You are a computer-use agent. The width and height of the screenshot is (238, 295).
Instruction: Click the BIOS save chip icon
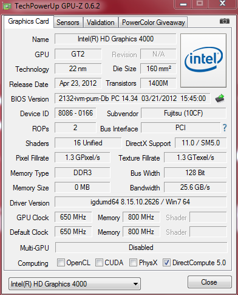pos(220,99)
